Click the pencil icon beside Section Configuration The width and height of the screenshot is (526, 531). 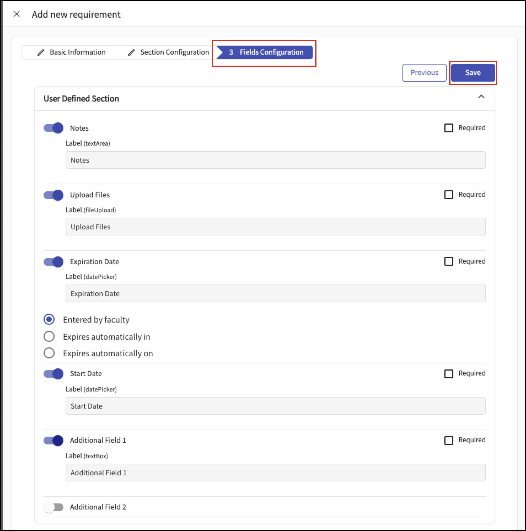[x=131, y=52]
